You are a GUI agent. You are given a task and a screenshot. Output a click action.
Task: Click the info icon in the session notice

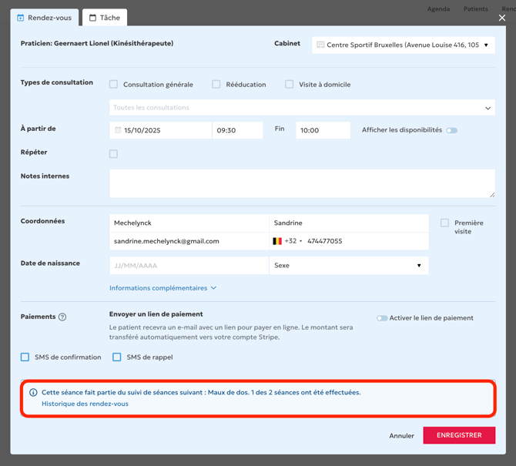click(33, 392)
